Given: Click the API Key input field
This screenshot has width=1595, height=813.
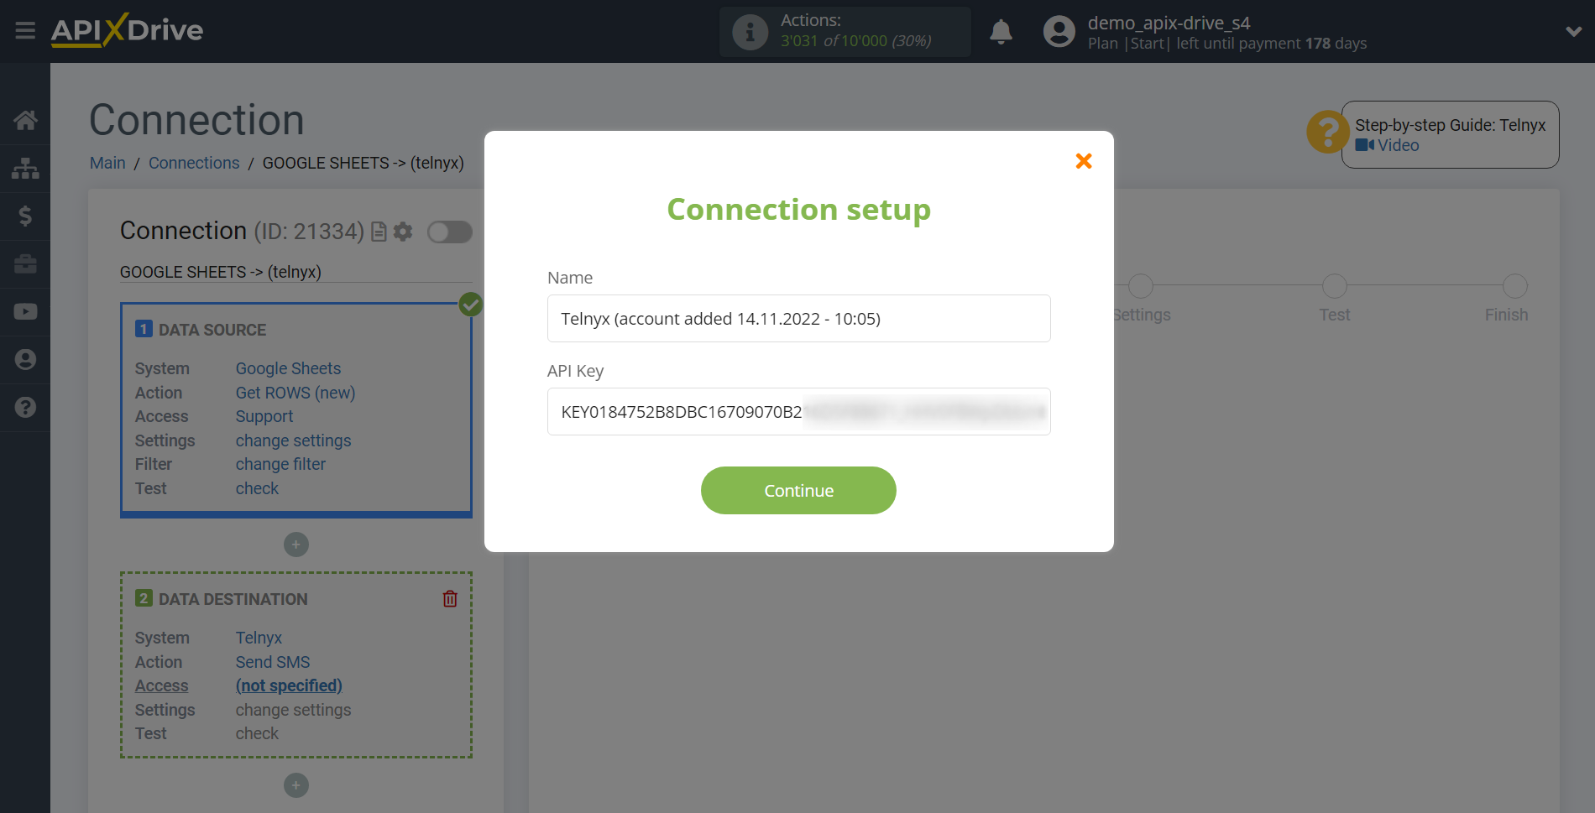Looking at the screenshot, I should [798, 412].
